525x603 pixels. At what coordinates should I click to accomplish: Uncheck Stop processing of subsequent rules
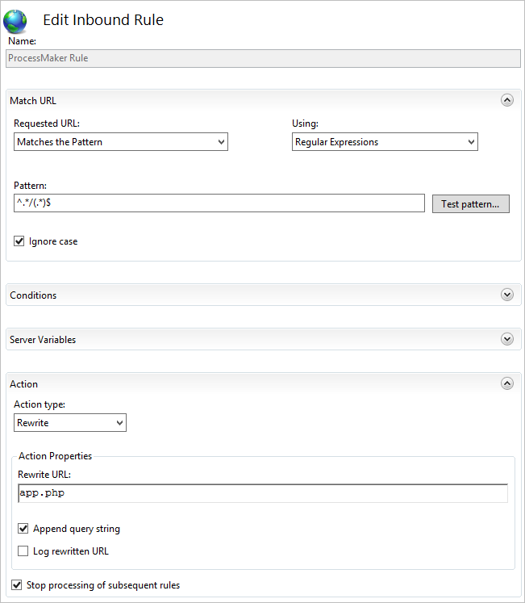pyautogui.click(x=17, y=585)
